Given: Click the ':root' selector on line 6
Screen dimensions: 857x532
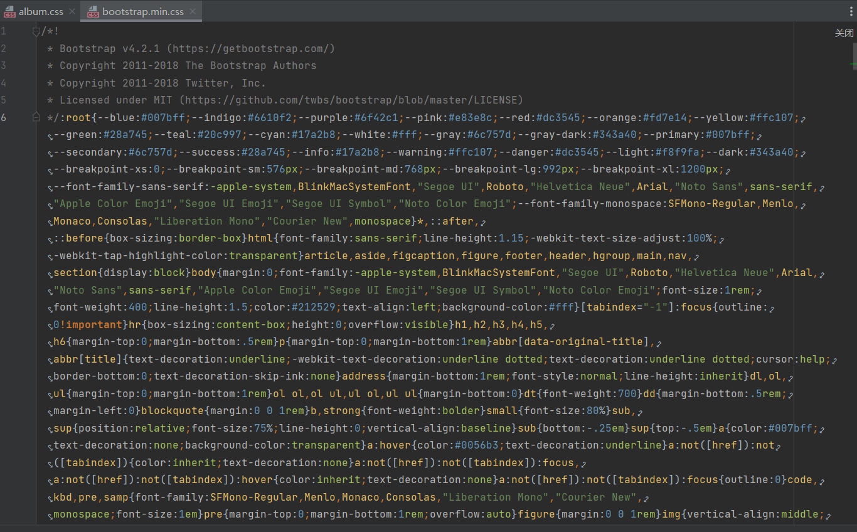Looking at the screenshot, I should tap(75, 117).
